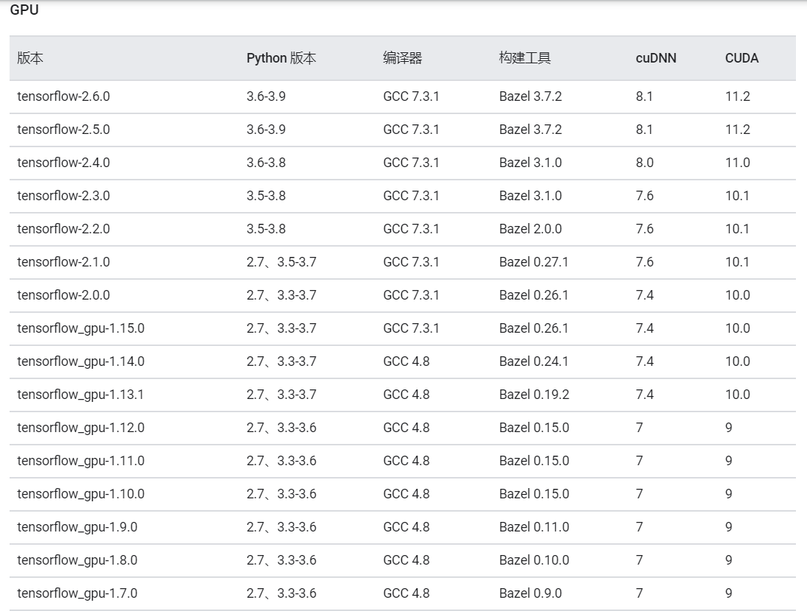
Task: Select the tensorflow_gpu-1.15.0 version cell
Action: [x=81, y=328]
